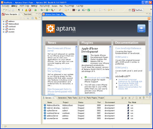Click 'Download and install' link
Image resolution: width=153 pixels, height=129 pixels.
96,78
